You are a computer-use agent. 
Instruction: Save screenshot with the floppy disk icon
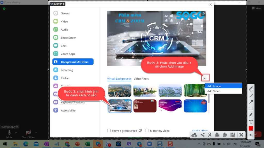(x=233, y=135)
